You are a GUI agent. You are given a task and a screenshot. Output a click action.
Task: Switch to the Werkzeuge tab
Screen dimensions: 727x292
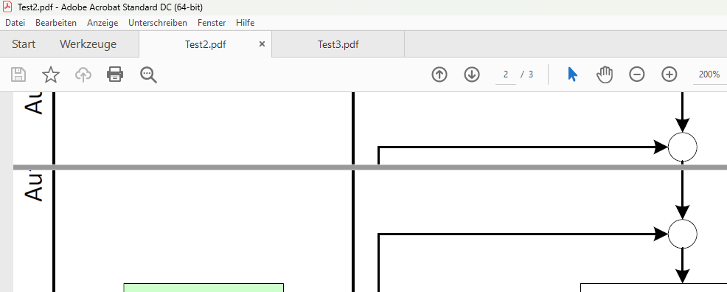tap(88, 44)
